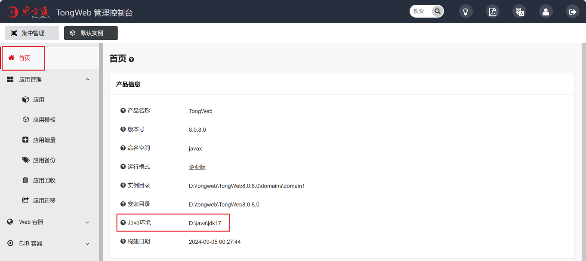
Task: Click the trash icon beside 应用回收
Action: [25, 180]
